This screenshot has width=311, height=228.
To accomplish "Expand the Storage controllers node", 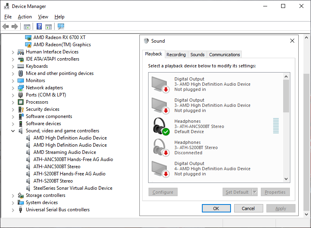I will coord(13,196).
